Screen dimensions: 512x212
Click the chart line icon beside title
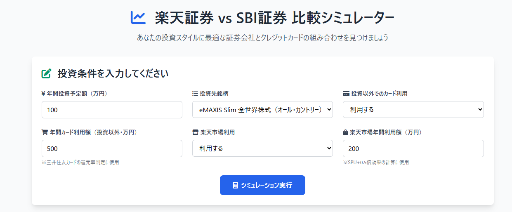138,17
